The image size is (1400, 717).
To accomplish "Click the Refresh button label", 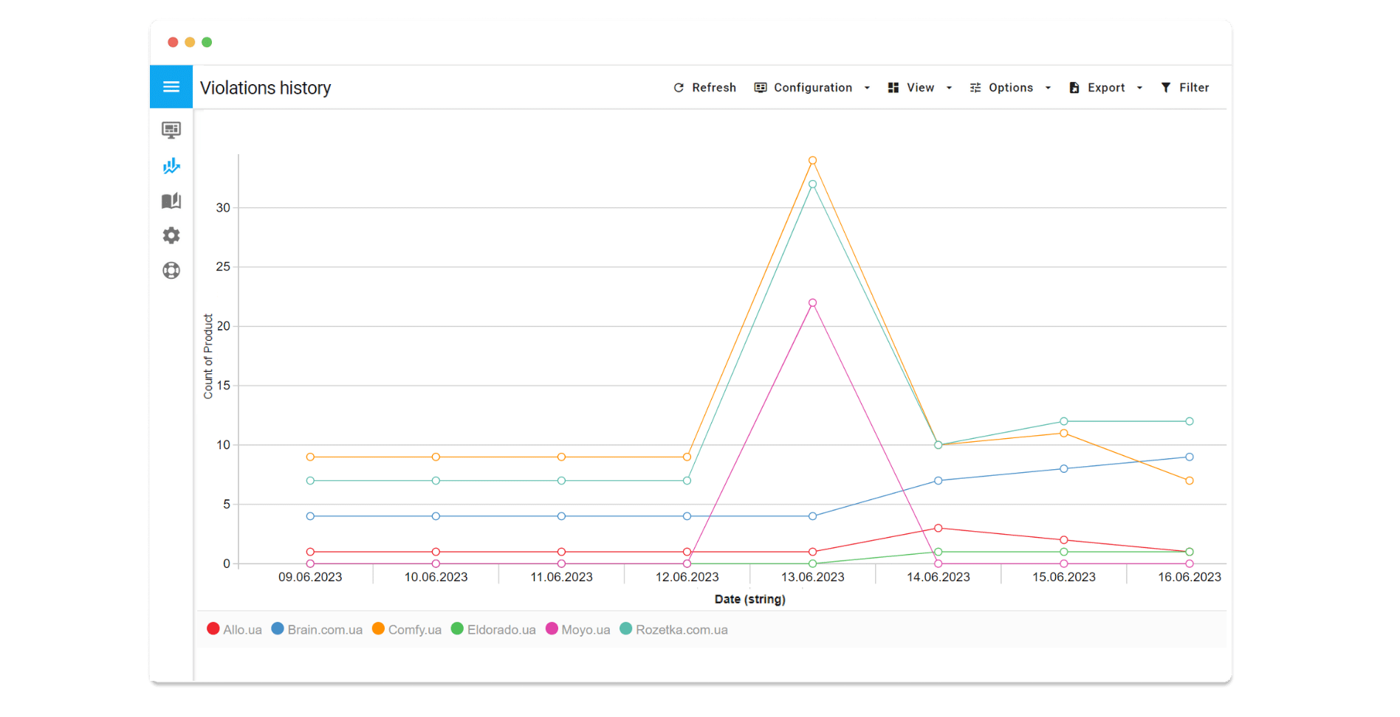I will (x=713, y=88).
